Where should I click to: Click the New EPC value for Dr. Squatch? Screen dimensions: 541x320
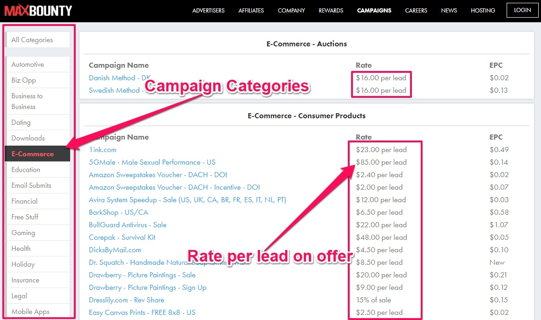tap(497, 262)
